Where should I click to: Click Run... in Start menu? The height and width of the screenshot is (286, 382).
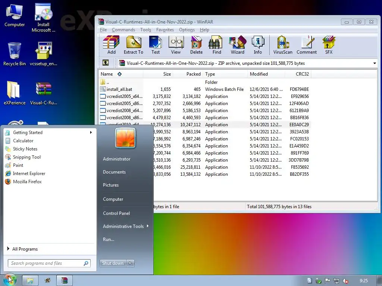click(x=109, y=239)
